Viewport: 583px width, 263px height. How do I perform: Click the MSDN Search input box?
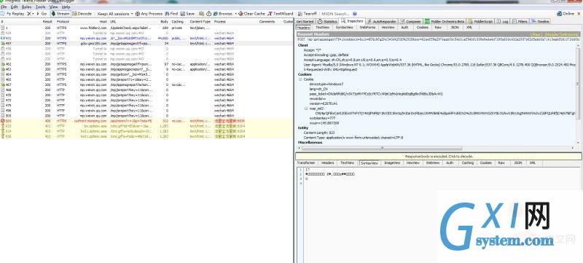[335, 14]
